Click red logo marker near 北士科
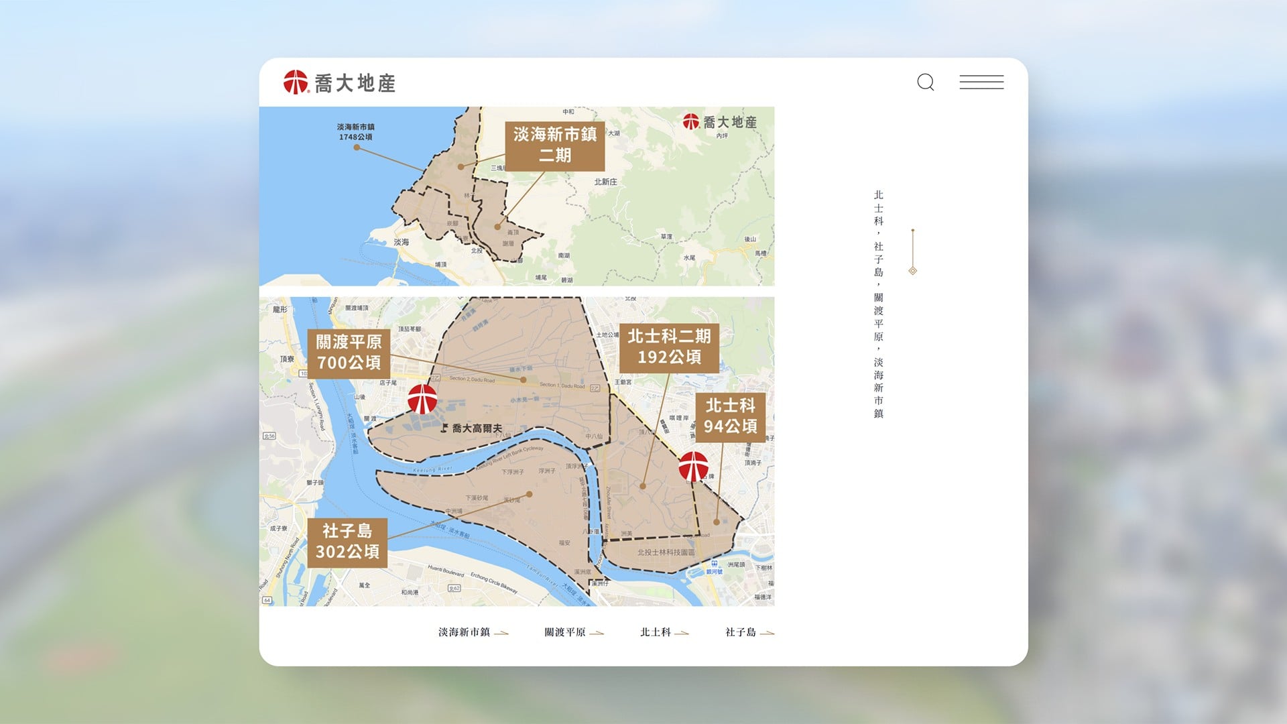Image resolution: width=1287 pixels, height=724 pixels. point(693,467)
